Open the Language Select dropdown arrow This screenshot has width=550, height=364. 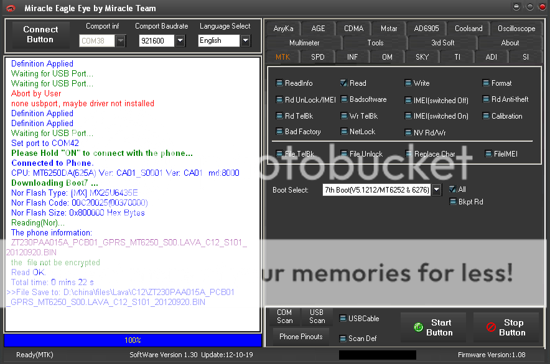point(246,41)
